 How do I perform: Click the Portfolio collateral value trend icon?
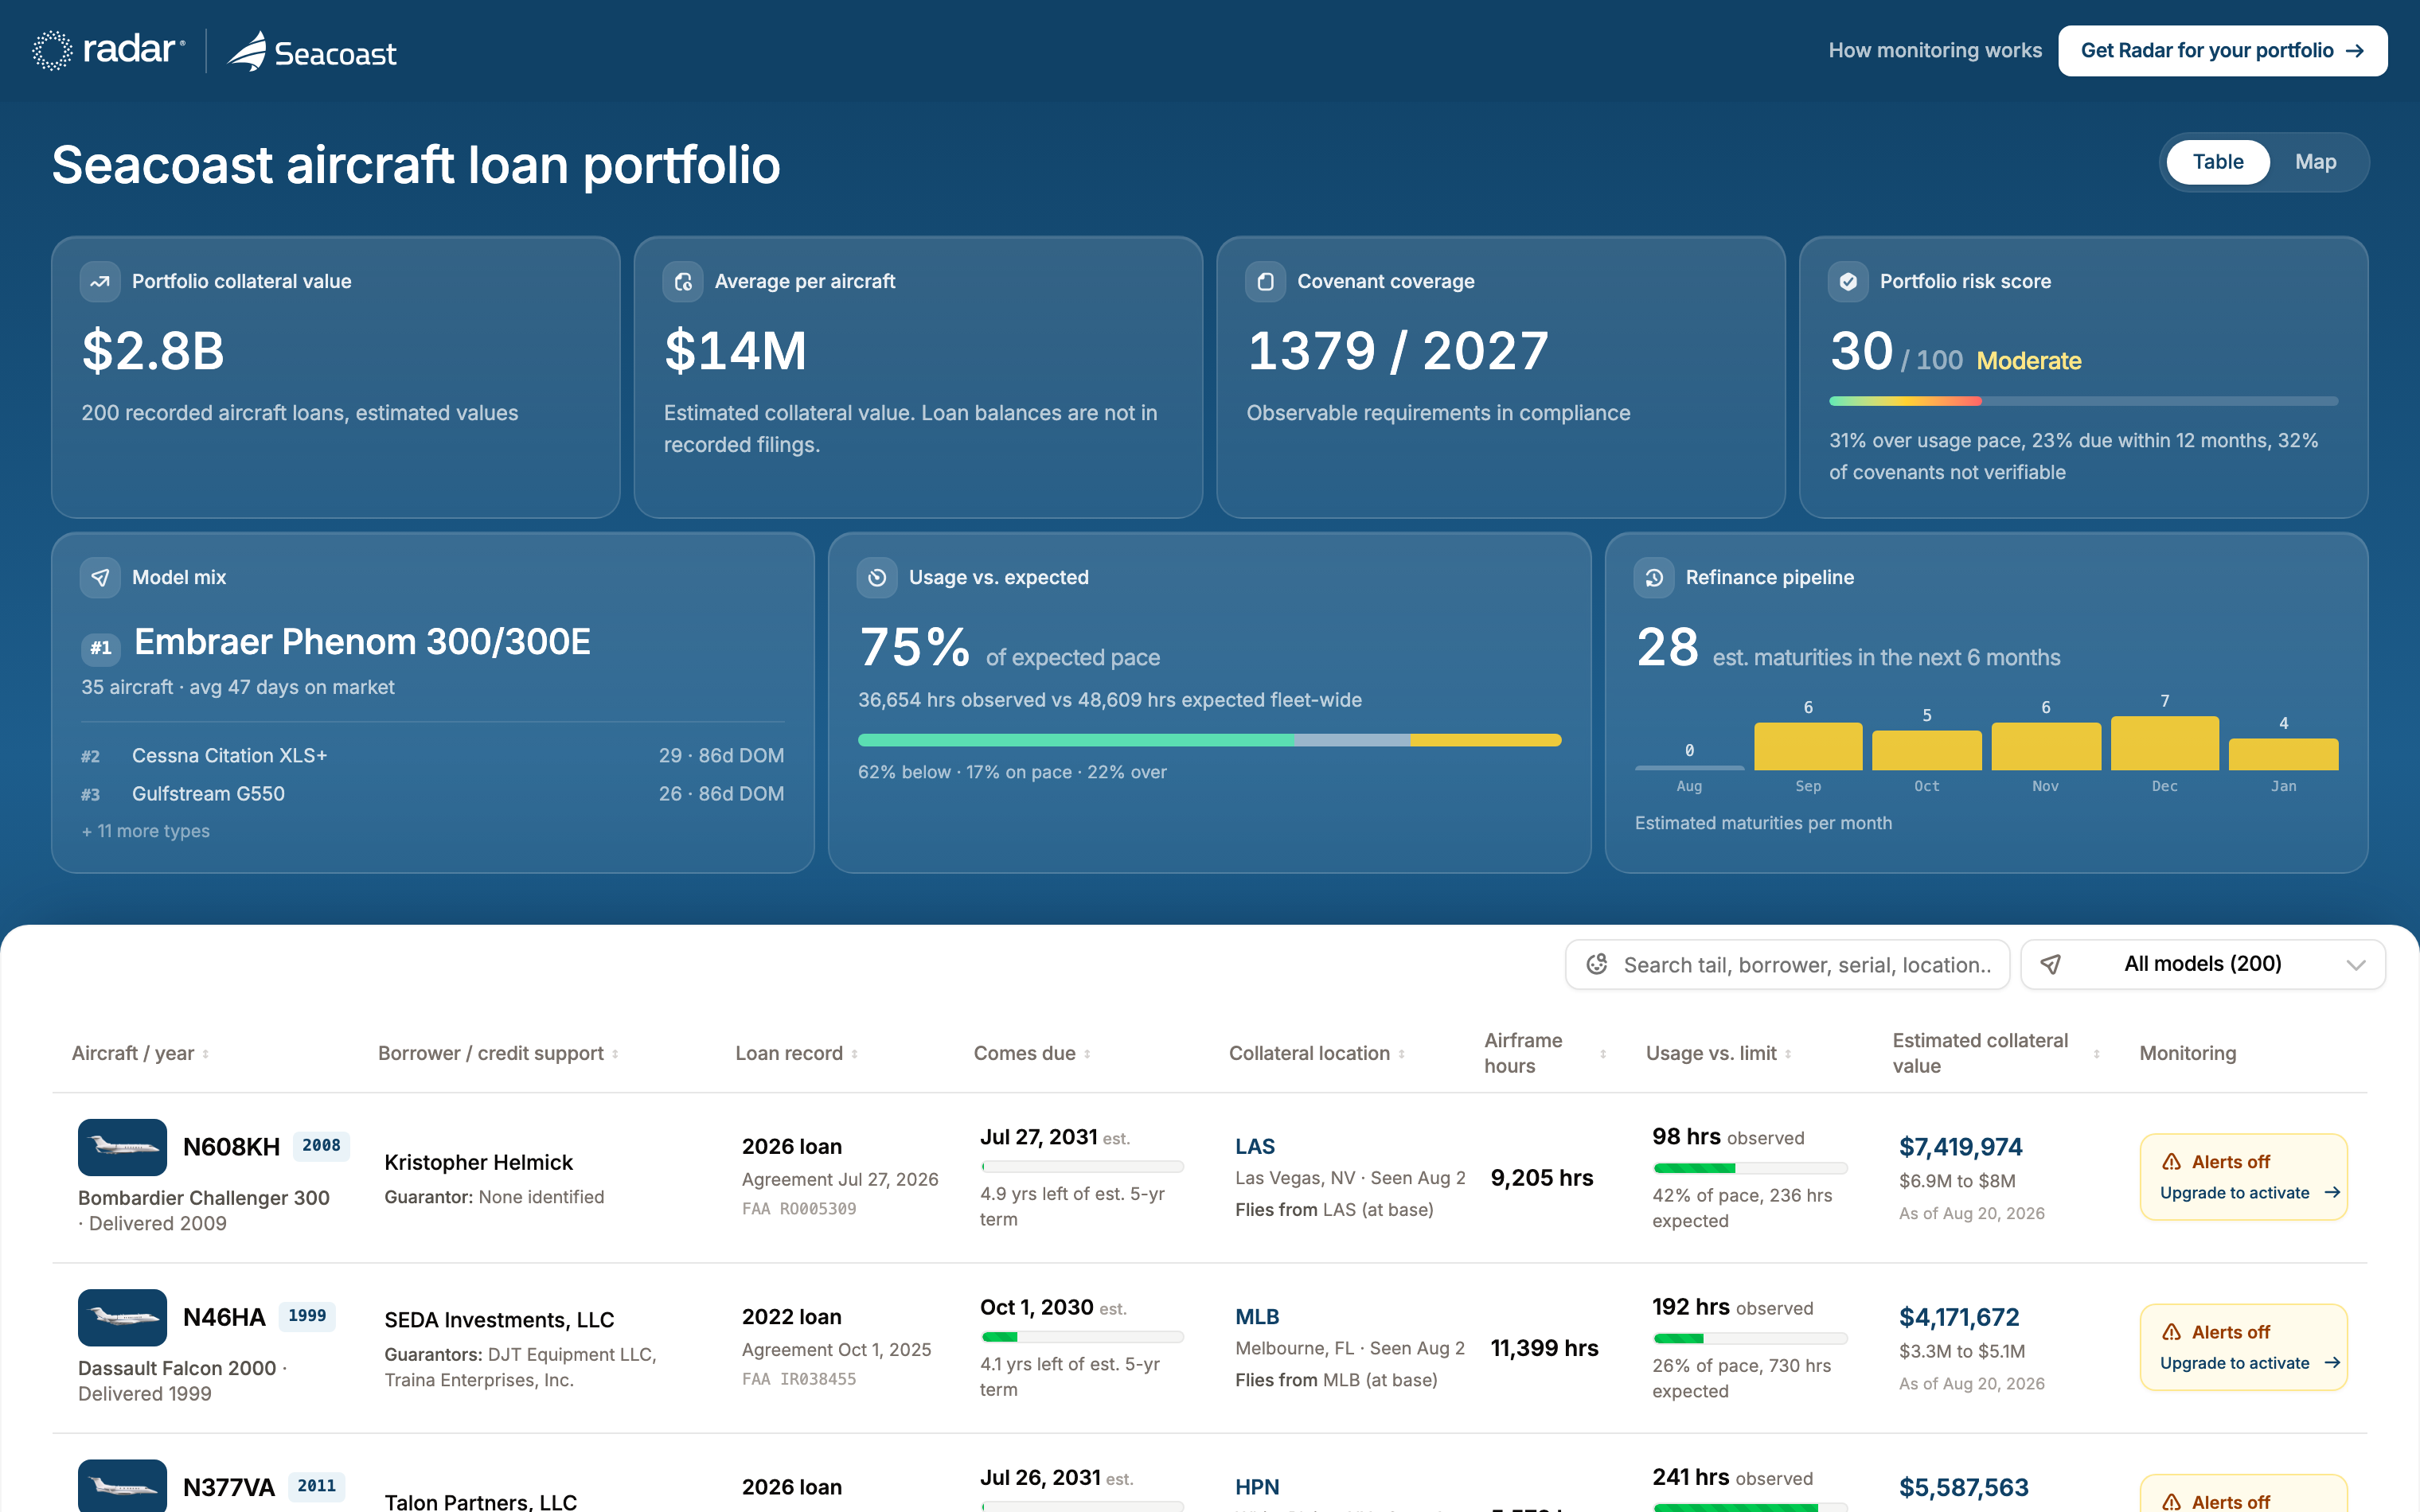[x=100, y=282]
